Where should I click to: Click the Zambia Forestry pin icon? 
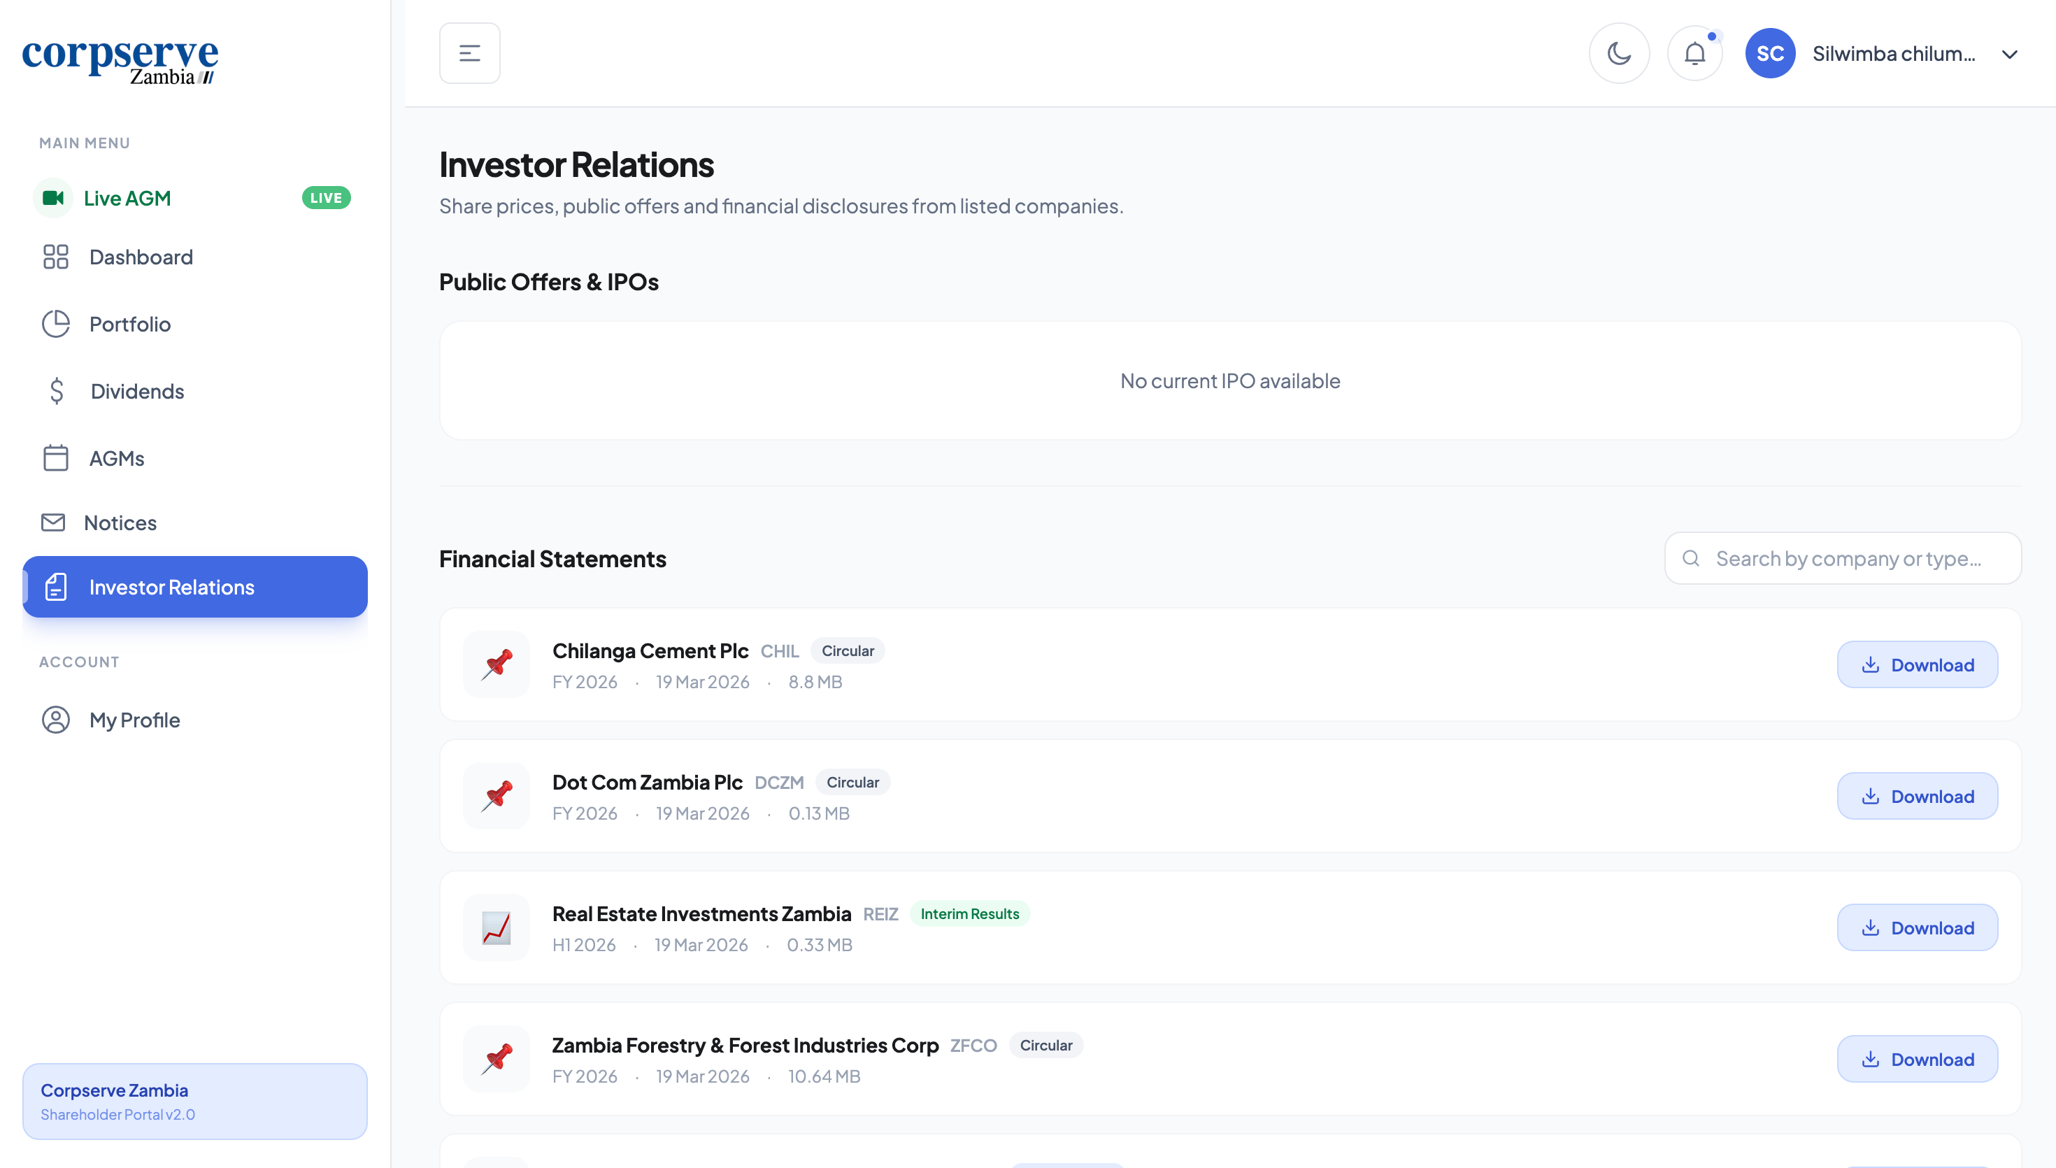click(497, 1059)
